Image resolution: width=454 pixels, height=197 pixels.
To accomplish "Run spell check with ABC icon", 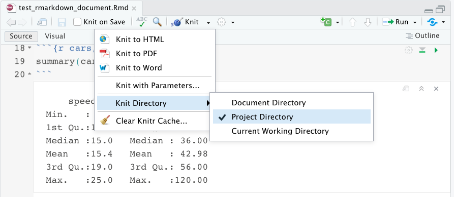I will pos(142,22).
